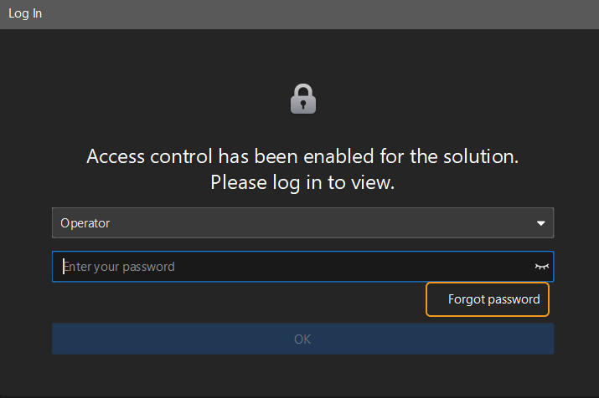Expand the user role list via white triangle
This screenshot has width=599, height=398.
541,223
